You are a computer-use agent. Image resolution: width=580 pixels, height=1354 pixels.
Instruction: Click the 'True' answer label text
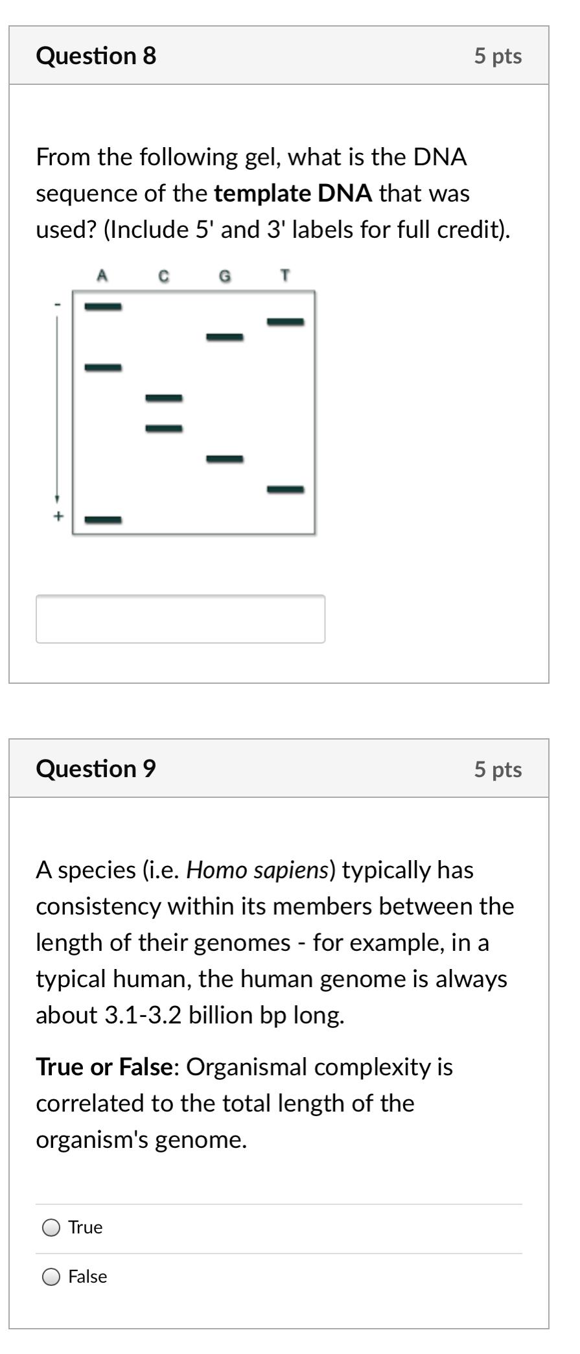tap(86, 1228)
